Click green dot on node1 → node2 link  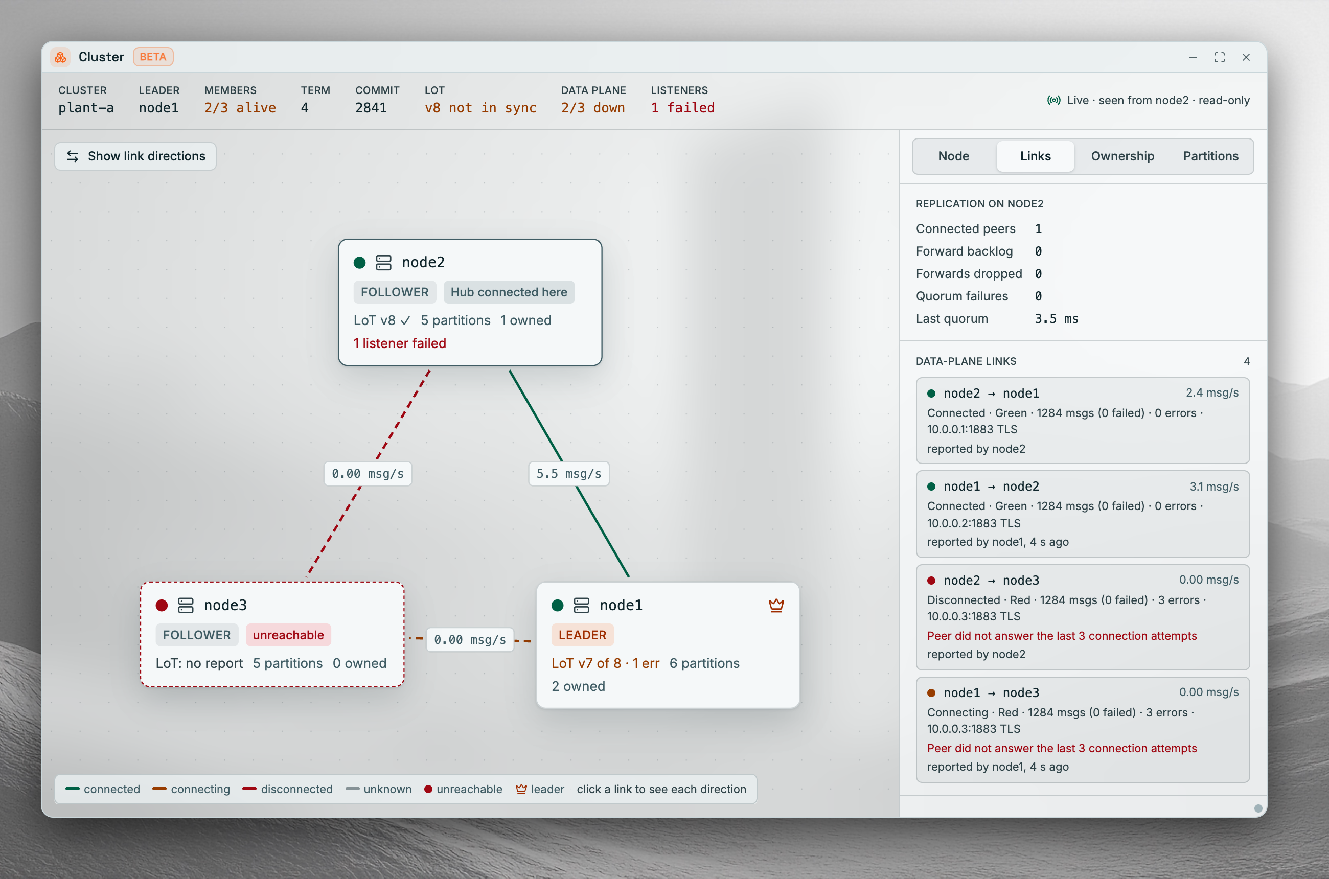click(x=931, y=487)
